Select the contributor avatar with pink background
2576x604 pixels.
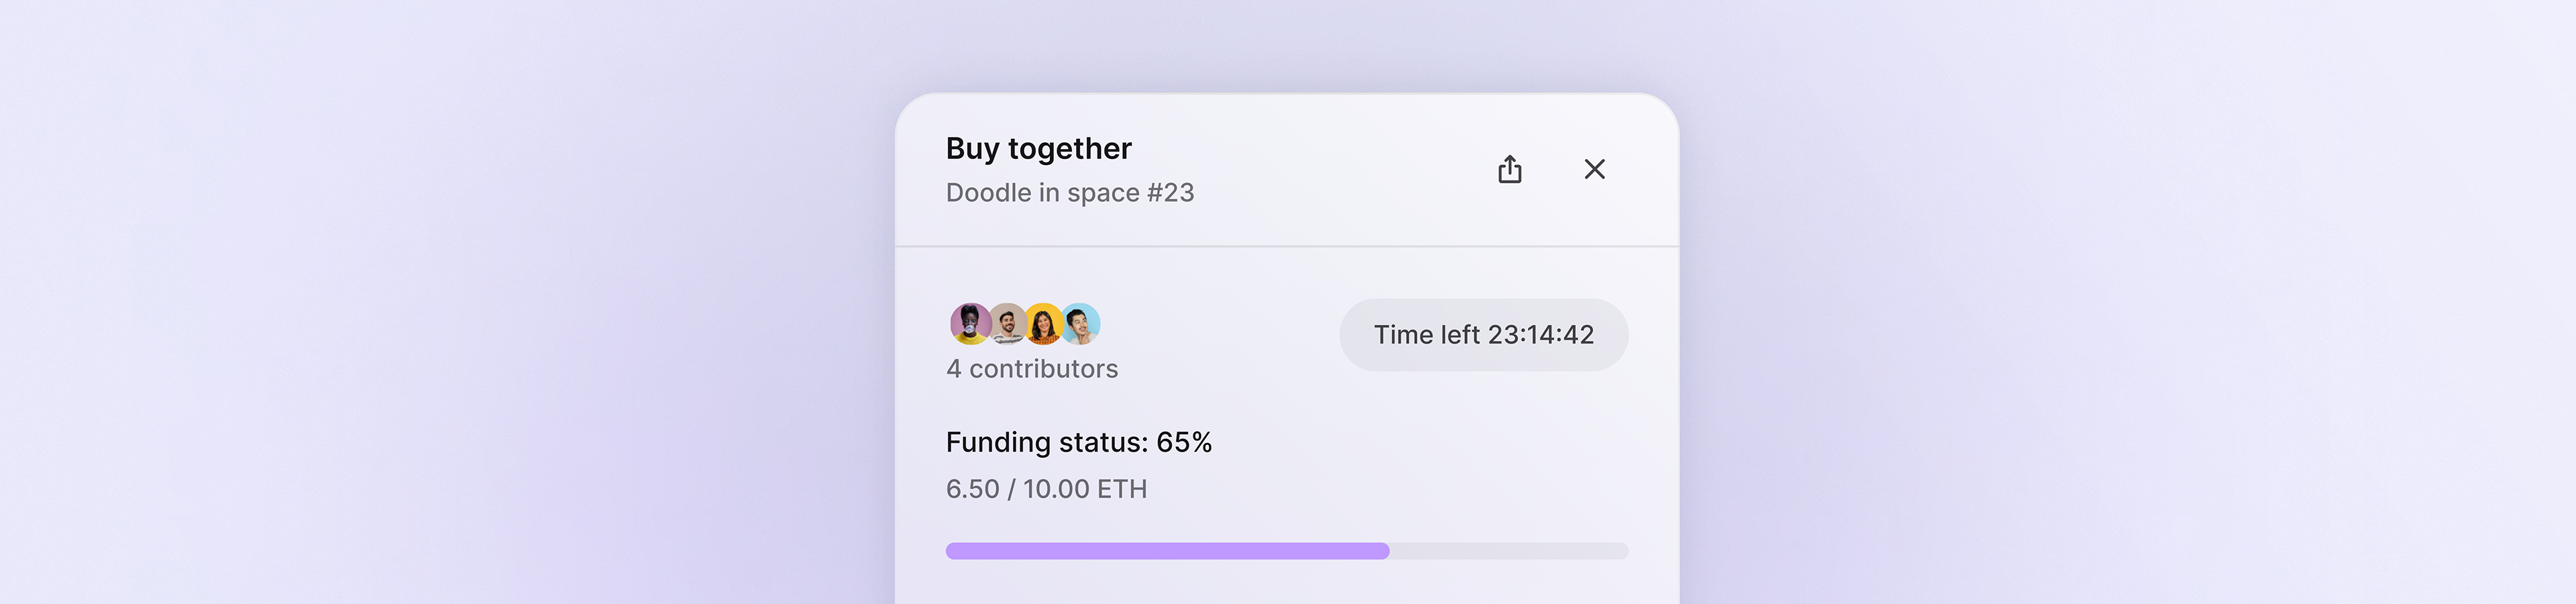(969, 323)
